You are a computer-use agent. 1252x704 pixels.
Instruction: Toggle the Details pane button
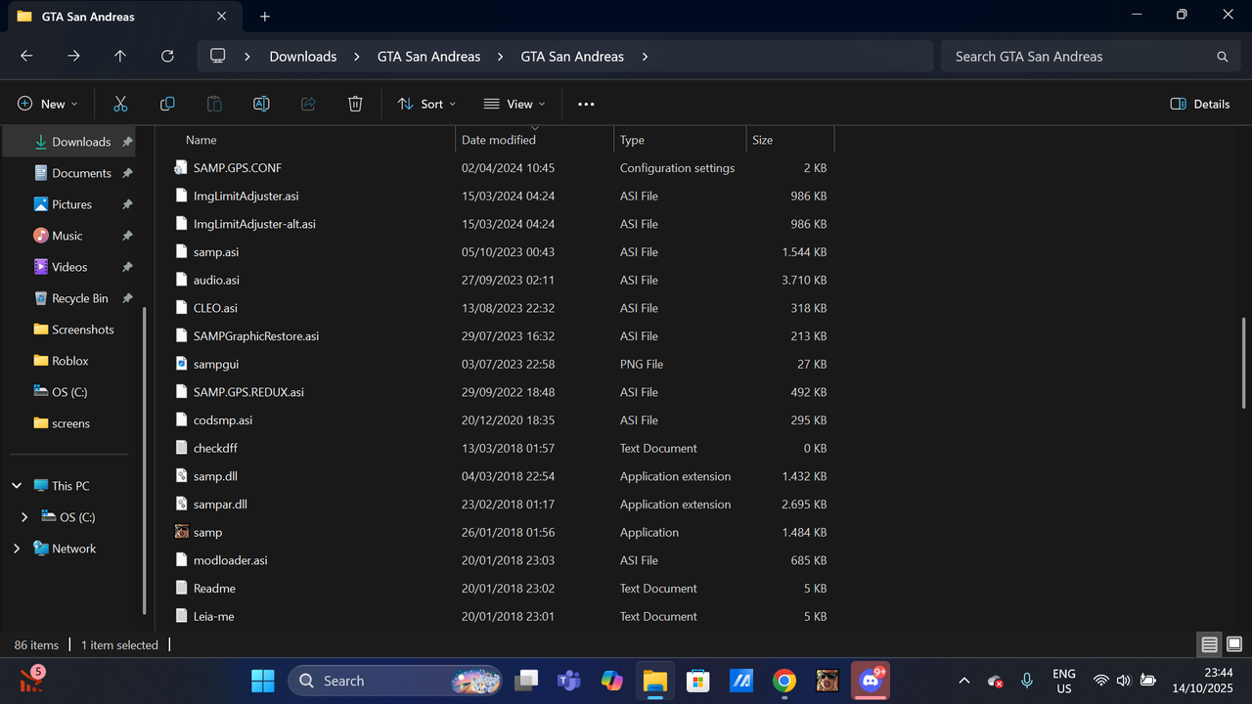(1200, 104)
